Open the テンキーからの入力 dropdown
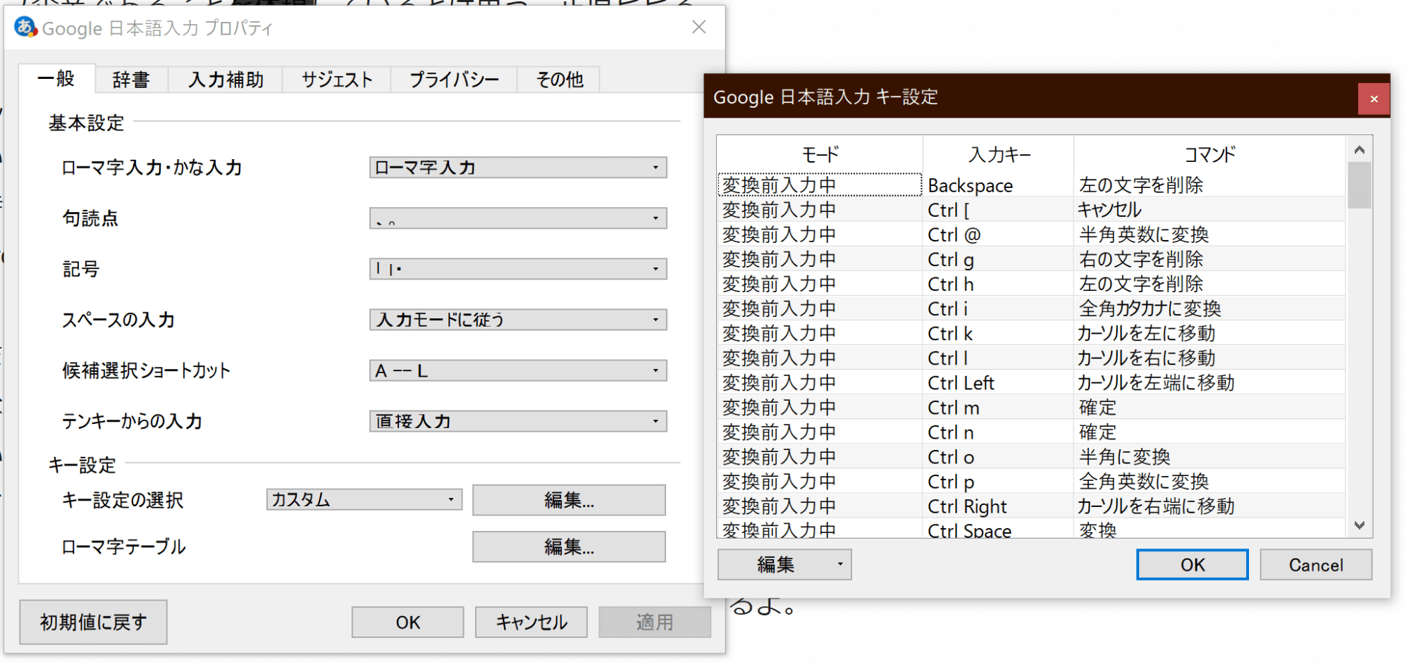The width and height of the screenshot is (1409, 664). 518,421
